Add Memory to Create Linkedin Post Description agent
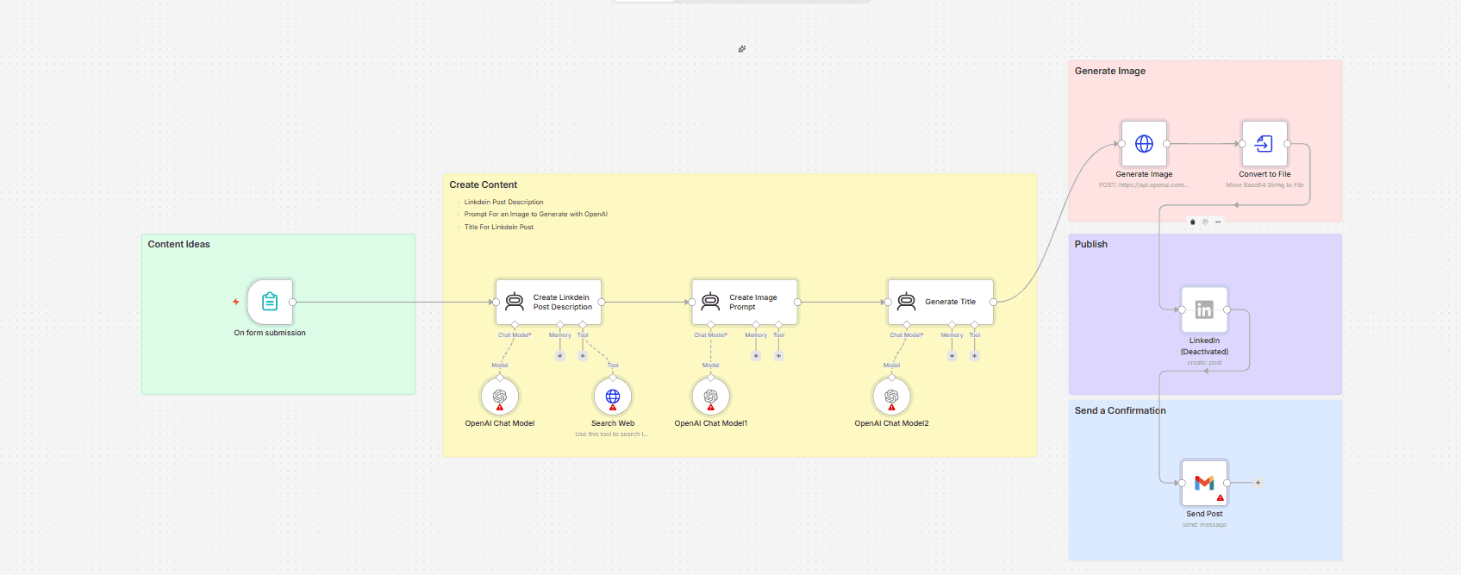Screen dimensions: 1461x575 [559, 355]
